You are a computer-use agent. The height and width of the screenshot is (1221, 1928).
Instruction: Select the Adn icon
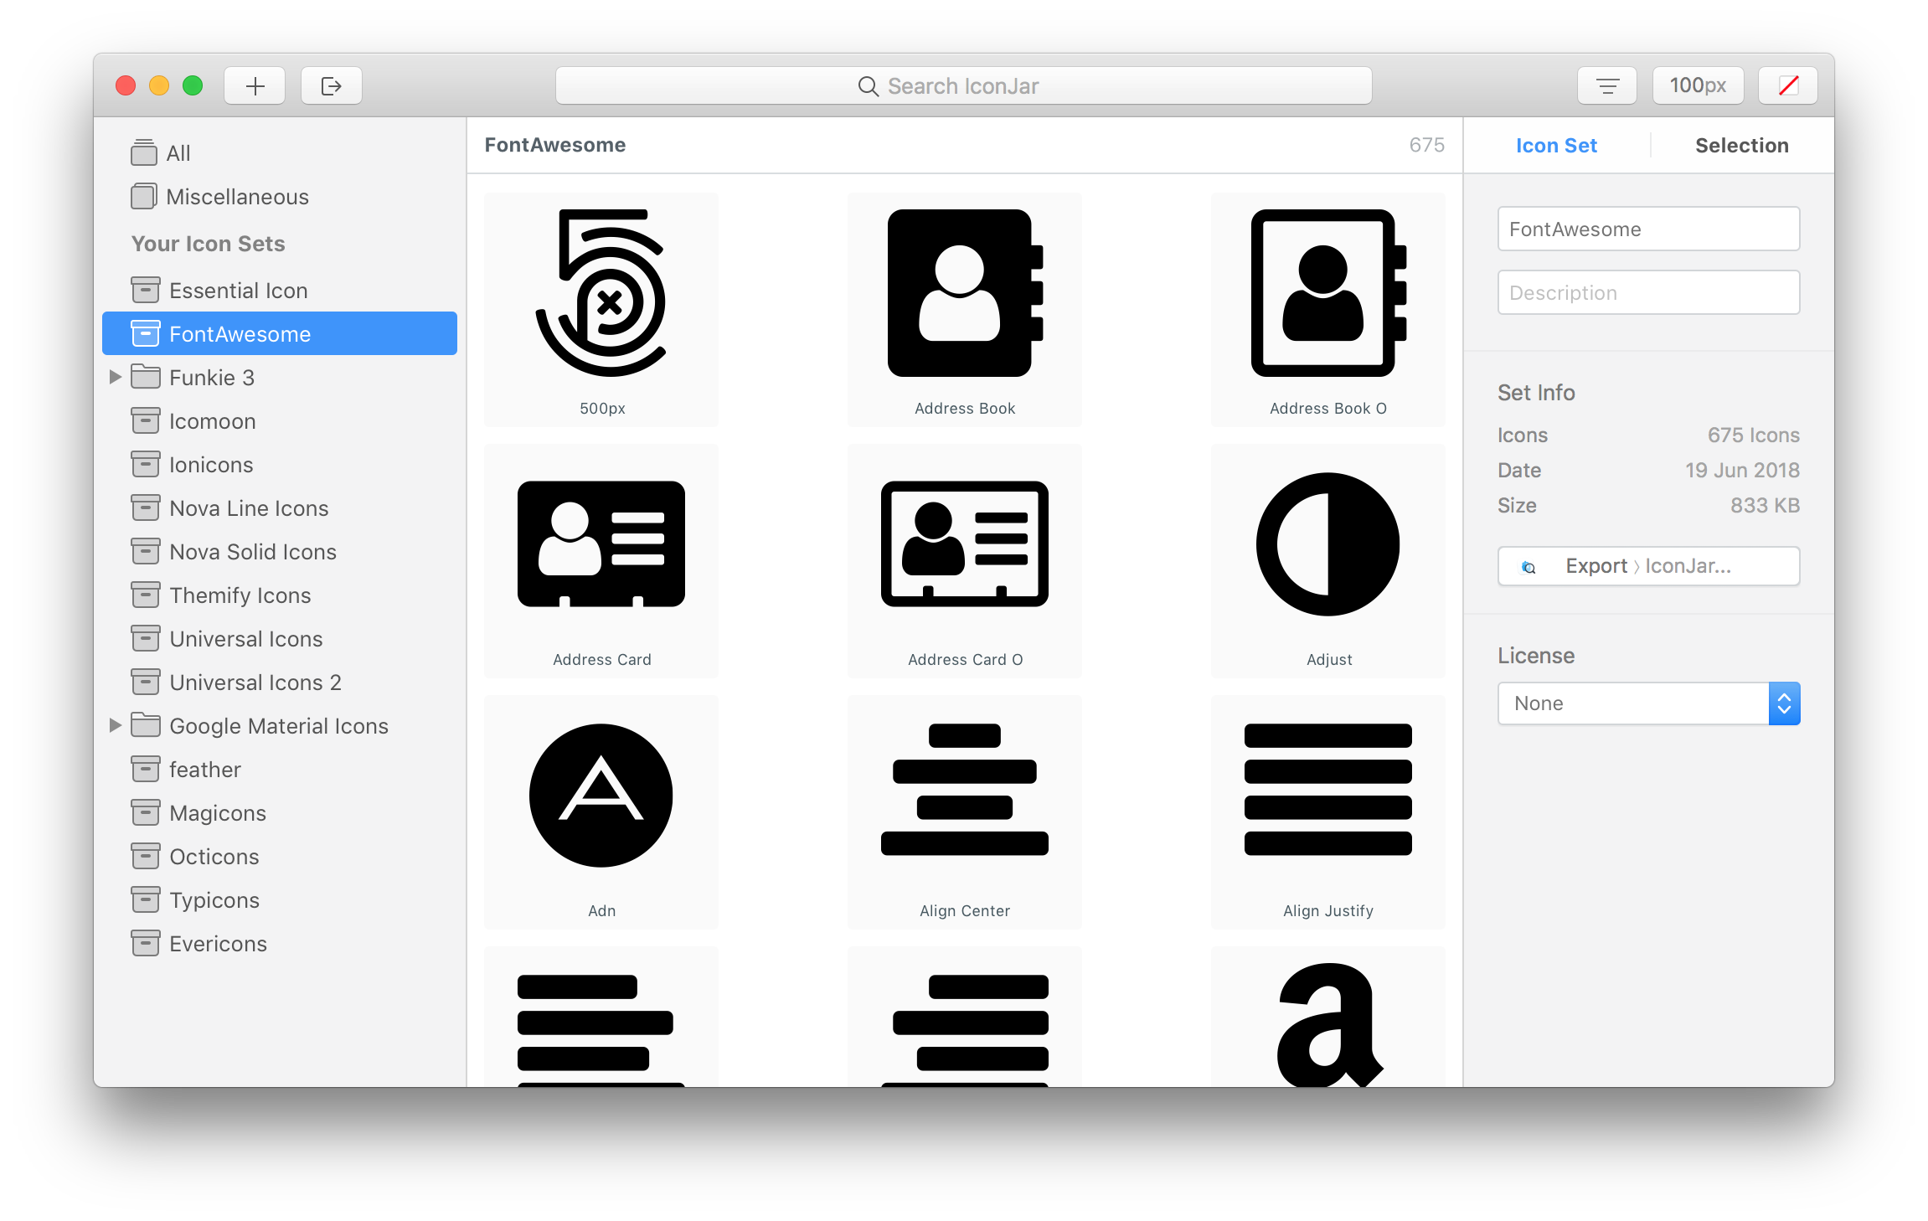tap(601, 812)
